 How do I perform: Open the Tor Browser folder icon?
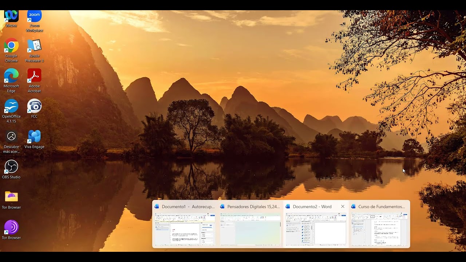click(x=11, y=199)
